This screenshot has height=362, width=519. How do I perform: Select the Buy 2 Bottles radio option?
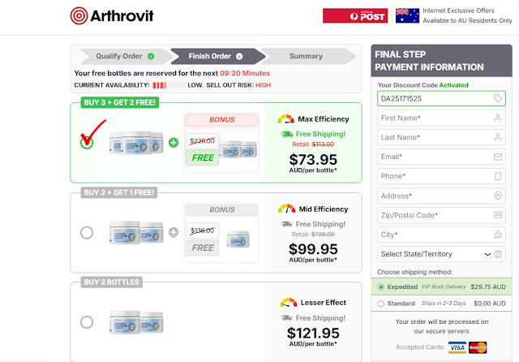[x=87, y=322]
